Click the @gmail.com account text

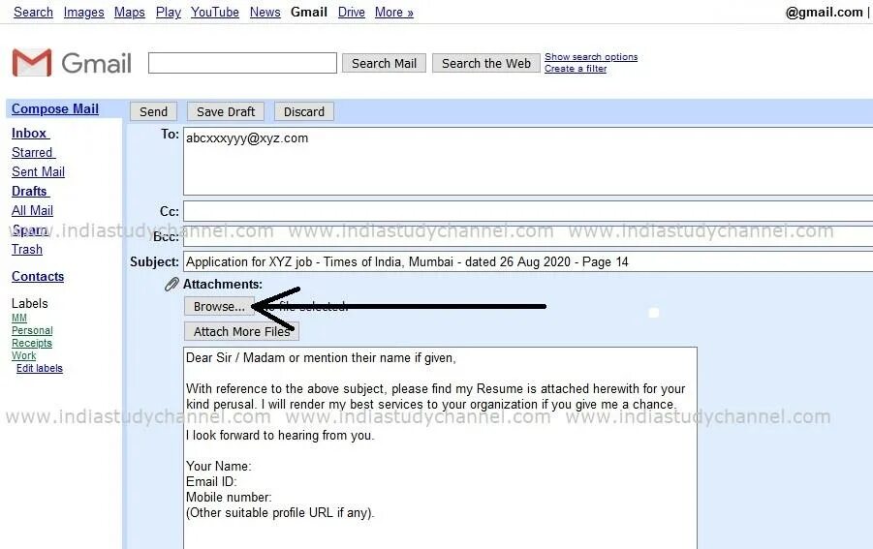click(x=824, y=13)
